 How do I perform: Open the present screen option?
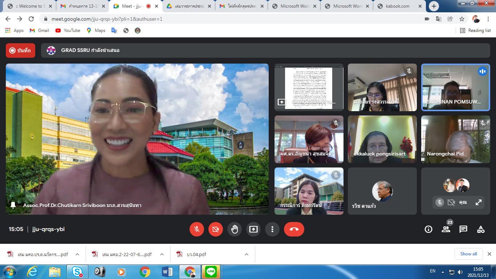tap(253, 229)
